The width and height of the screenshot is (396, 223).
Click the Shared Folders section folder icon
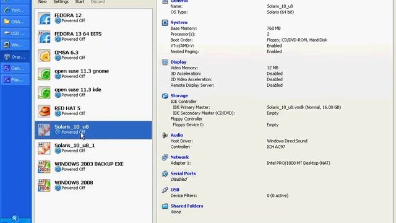pyautogui.click(x=165, y=206)
